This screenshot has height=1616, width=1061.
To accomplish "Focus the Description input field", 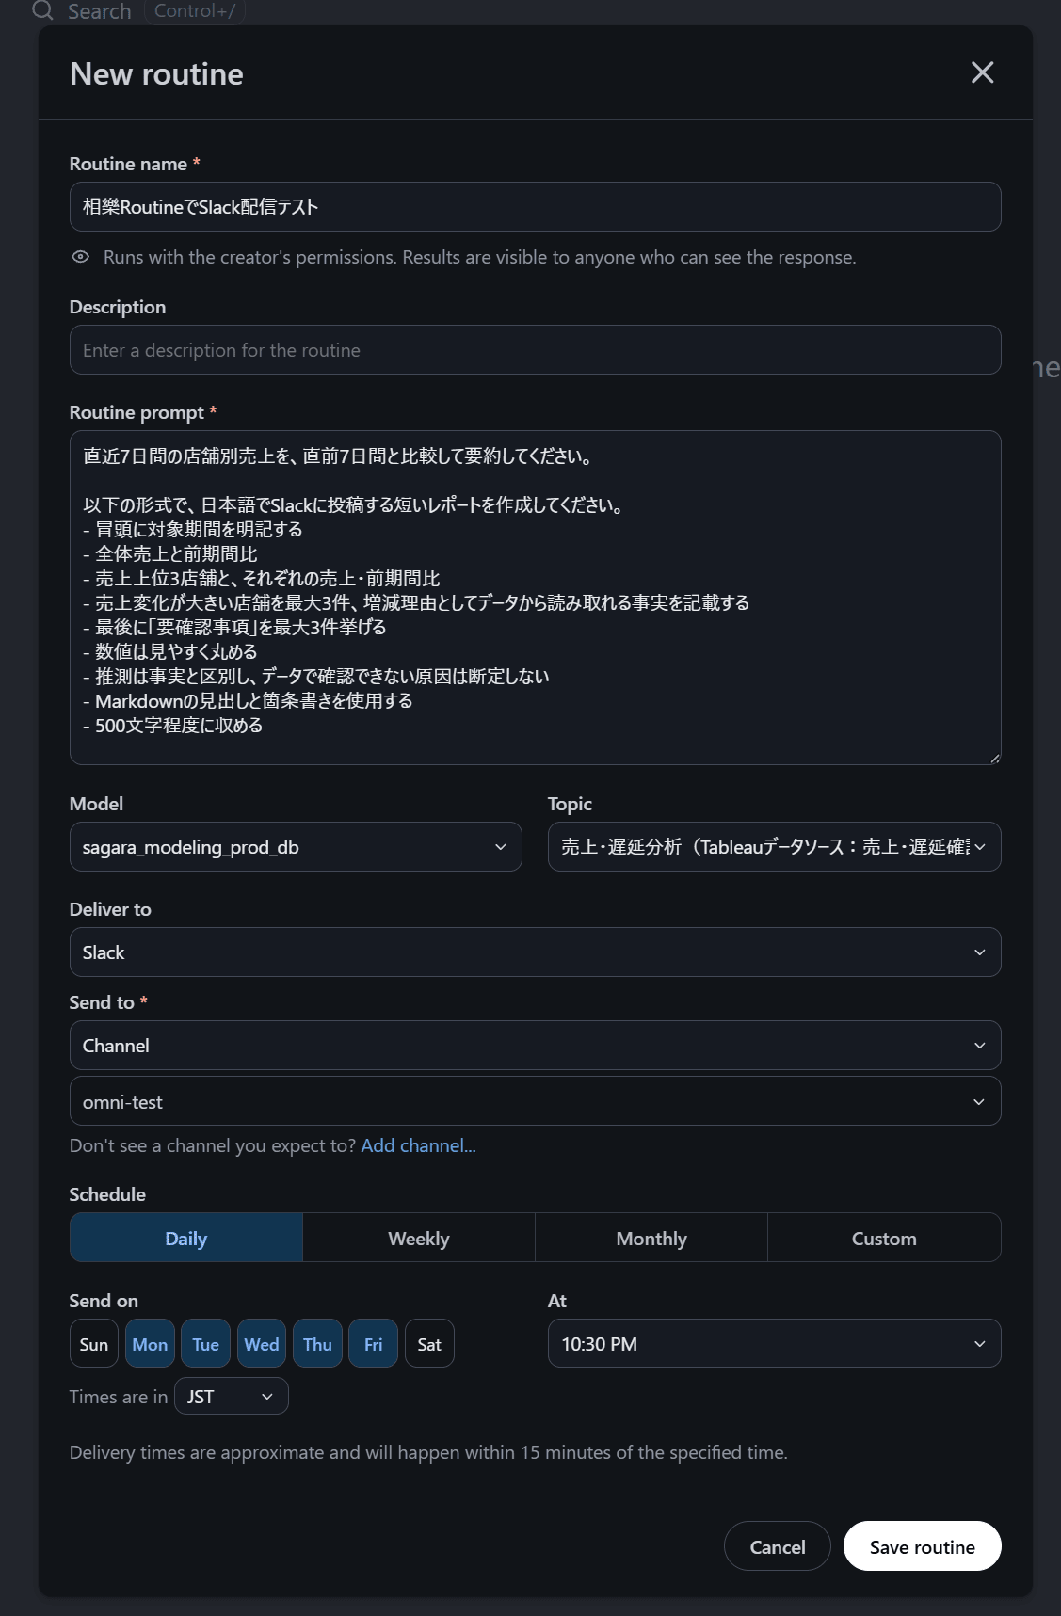I will (x=535, y=350).
